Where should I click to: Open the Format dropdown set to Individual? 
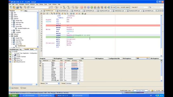(78, 84)
